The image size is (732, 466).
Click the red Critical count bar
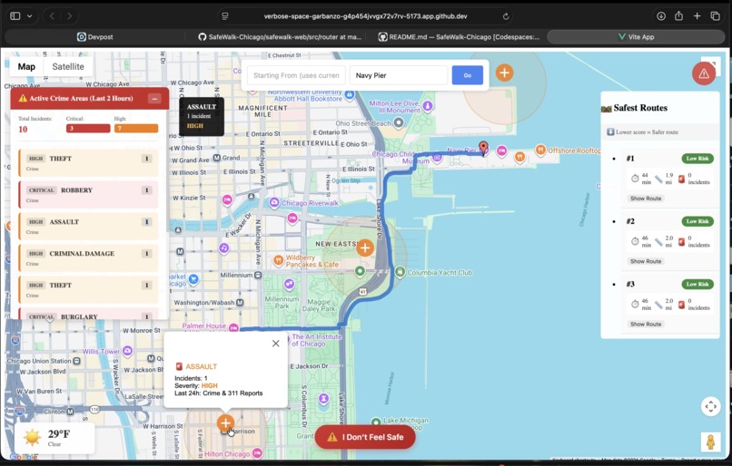[88, 129]
